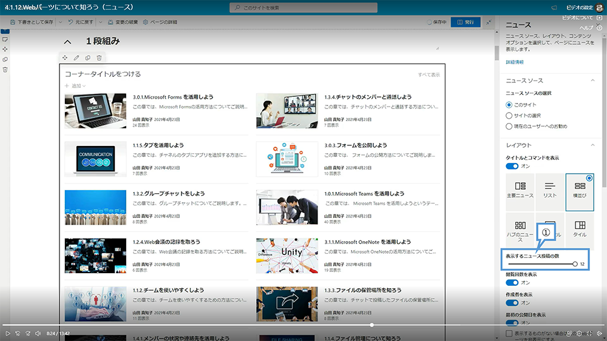Open article 1.3.3.ファイルの保管場所を知ろう

click(x=363, y=290)
